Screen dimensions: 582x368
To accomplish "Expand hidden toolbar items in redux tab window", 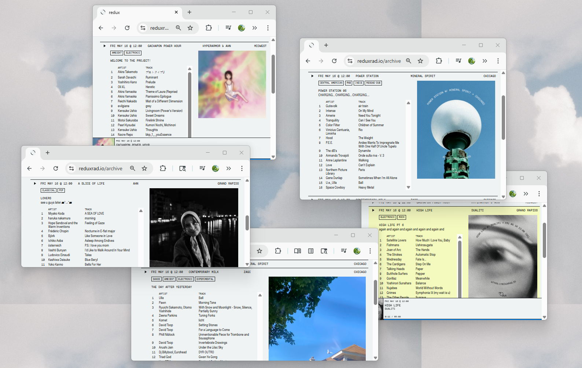I will coord(255,28).
